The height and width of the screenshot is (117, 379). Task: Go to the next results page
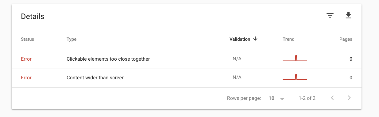[349, 98]
